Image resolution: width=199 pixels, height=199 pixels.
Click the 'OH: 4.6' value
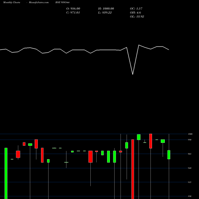(x=135, y=13)
